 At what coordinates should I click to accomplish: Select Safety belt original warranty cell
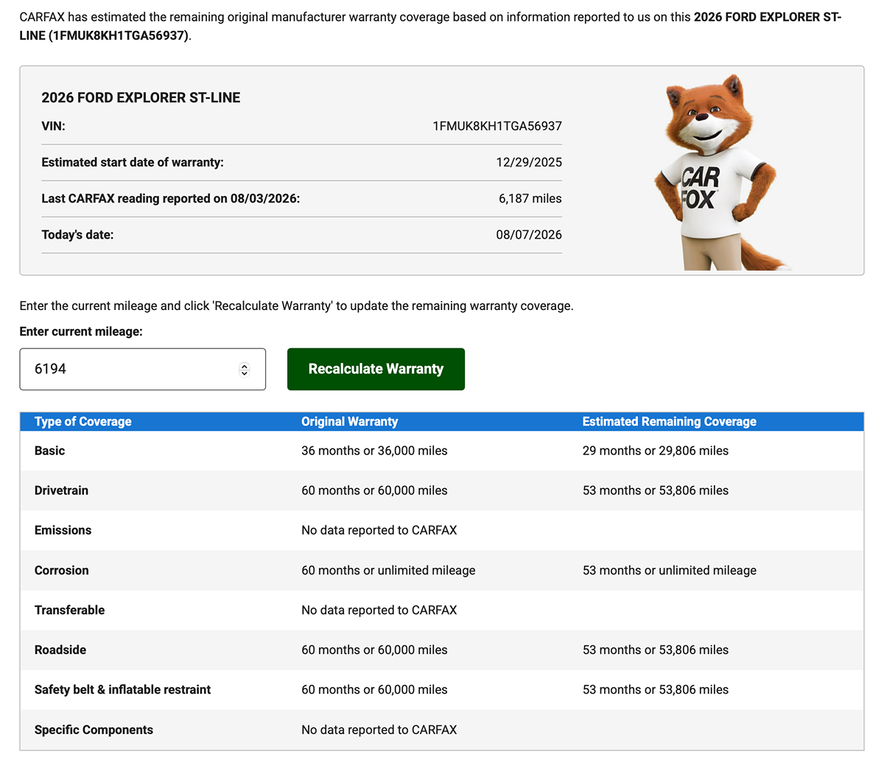374,689
